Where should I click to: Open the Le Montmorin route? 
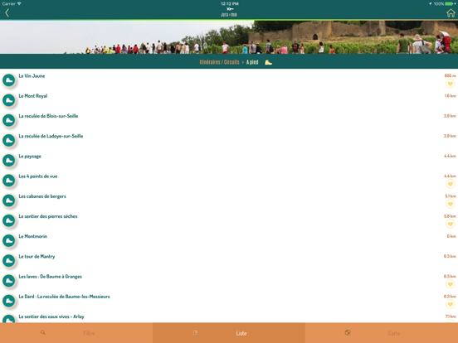pyautogui.click(x=229, y=240)
